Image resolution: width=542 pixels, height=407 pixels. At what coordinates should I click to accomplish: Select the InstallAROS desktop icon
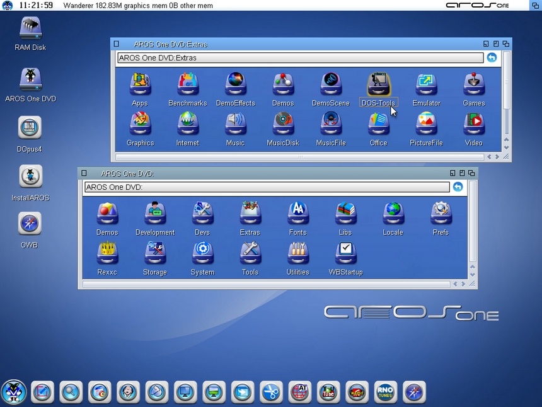(30, 177)
